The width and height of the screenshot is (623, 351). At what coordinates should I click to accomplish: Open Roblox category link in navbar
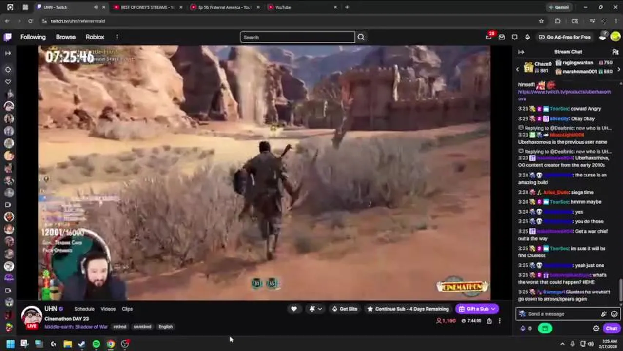pos(95,37)
